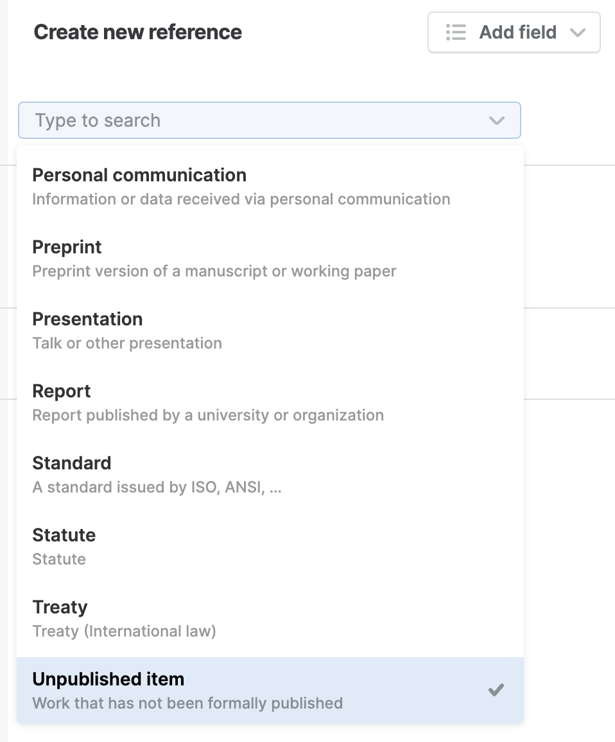Pick the Treaty reference type
Screen dimensions: 615x742
coord(60,607)
